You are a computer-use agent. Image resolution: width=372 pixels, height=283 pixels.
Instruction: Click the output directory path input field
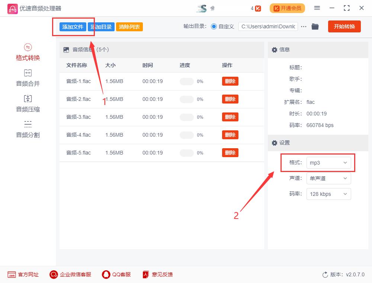[268, 26]
